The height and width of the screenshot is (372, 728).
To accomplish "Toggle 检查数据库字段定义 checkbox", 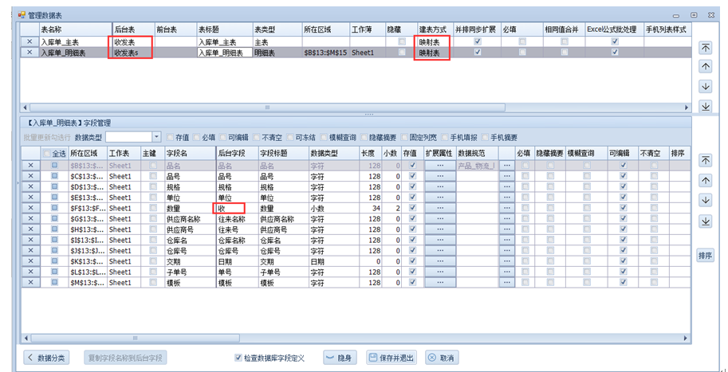I will tap(239, 358).
